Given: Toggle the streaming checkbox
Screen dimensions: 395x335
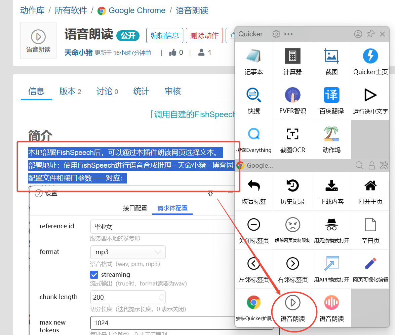Looking at the screenshot, I should point(94,275).
